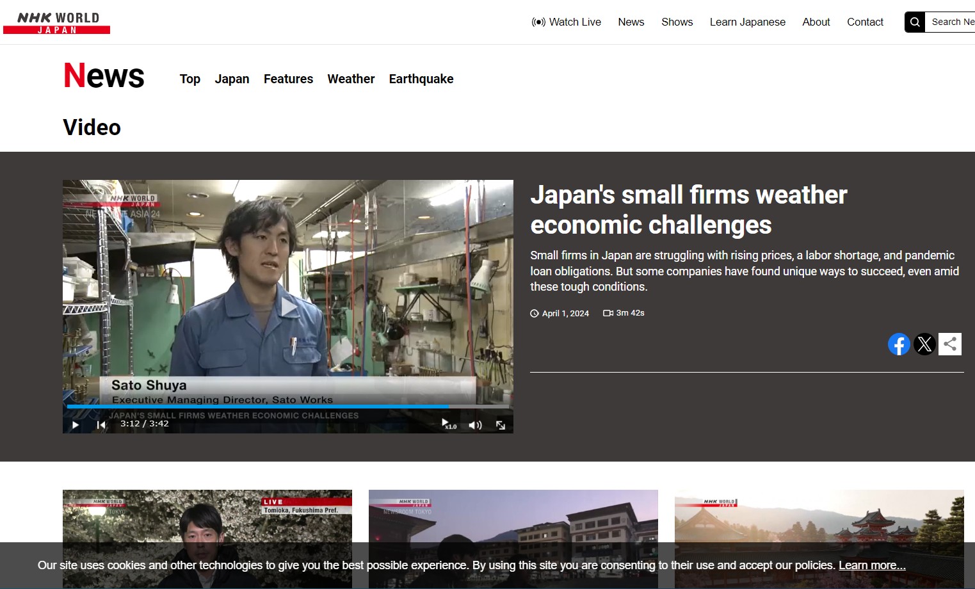Mute the video volume icon
Image resolution: width=975 pixels, height=589 pixels.
coord(475,424)
